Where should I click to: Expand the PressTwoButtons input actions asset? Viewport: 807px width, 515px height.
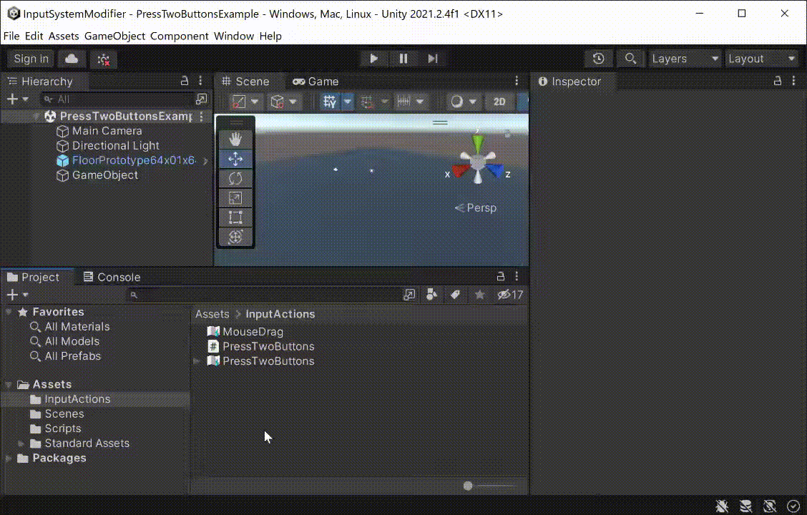coord(197,361)
